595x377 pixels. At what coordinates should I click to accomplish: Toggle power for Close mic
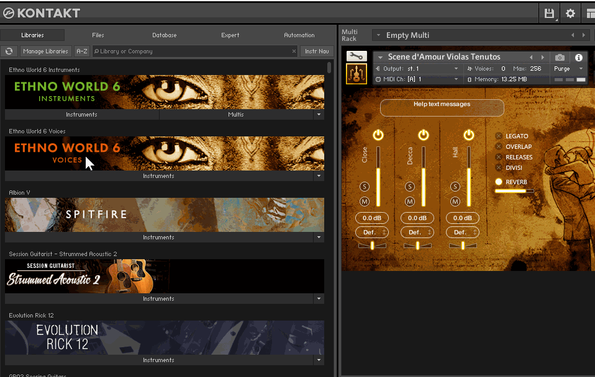pyautogui.click(x=378, y=135)
